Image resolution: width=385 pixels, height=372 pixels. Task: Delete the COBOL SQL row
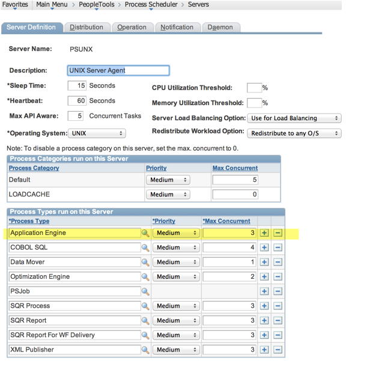pos(277,248)
